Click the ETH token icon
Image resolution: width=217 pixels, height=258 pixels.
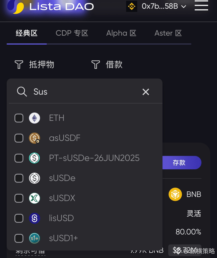pyautogui.click(x=34, y=118)
